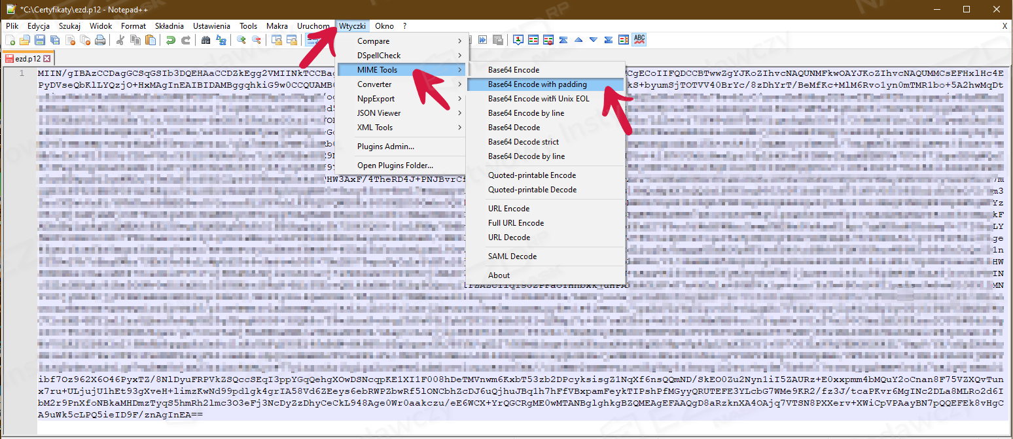Open Plugins Admin... dialog

pyautogui.click(x=385, y=147)
